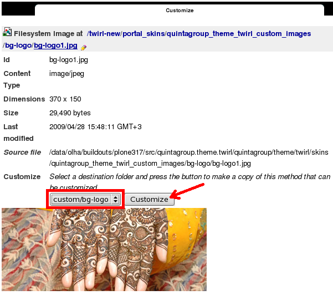Select the source file path text
This screenshot has width=333, height=295.
[x=189, y=157]
